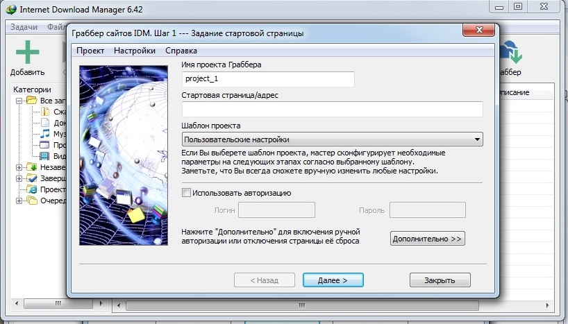Click right arrow of download list scrollbar
This screenshot has width=568, height=324.
tap(547, 305)
